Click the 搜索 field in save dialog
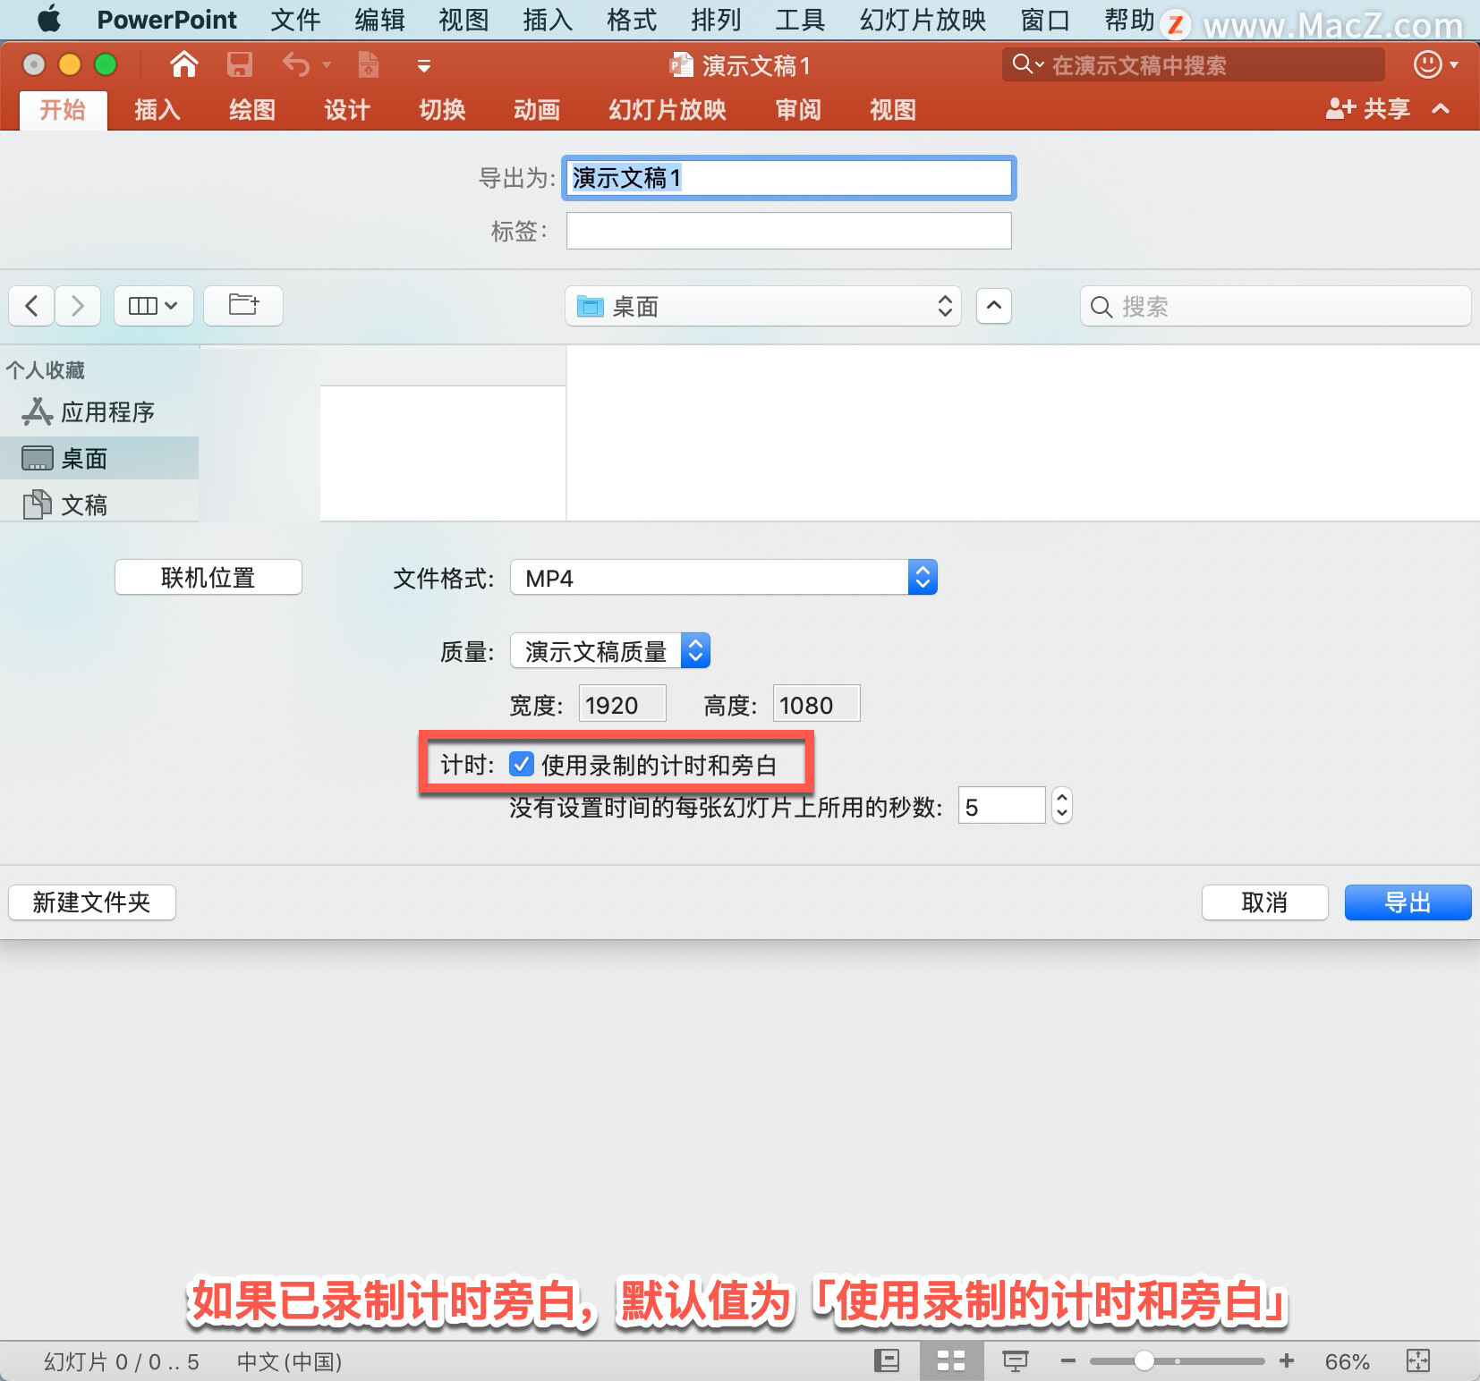The width and height of the screenshot is (1480, 1381). pyautogui.click(x=1275, y=307)
